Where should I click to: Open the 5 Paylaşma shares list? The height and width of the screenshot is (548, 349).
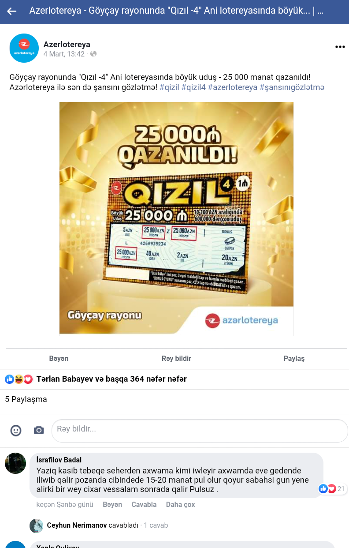point(26,399)
